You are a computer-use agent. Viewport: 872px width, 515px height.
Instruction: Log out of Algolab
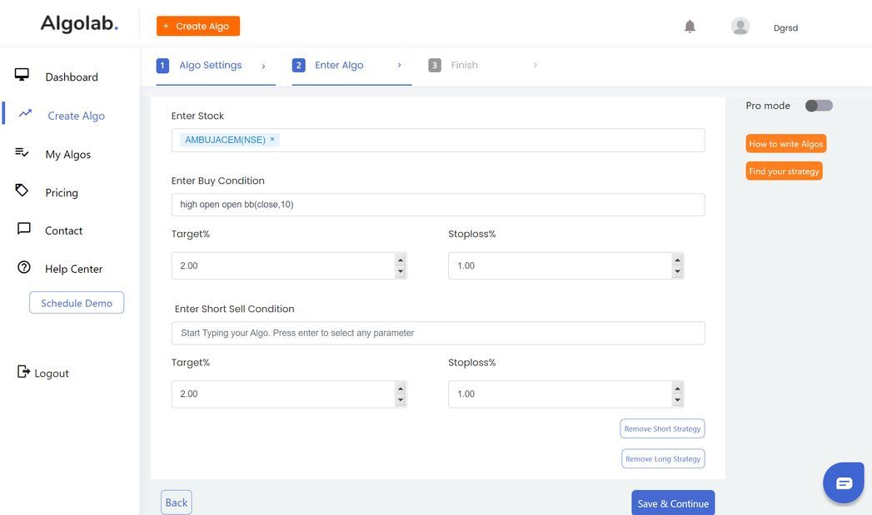[x=52, y=374]
